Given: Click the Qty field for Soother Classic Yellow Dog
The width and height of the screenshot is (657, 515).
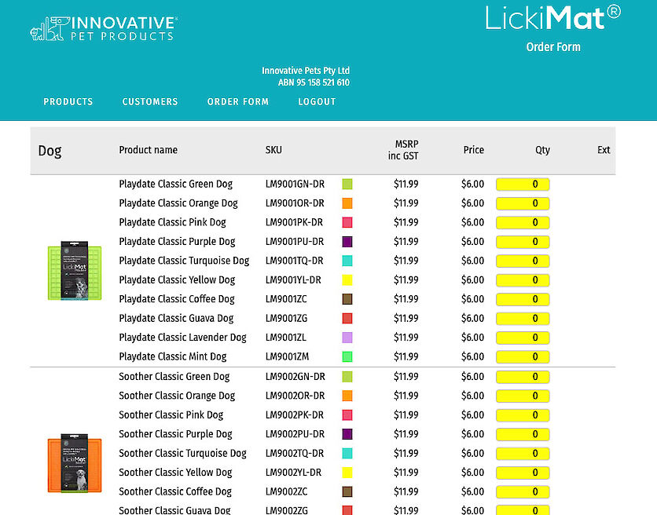Looking at the screenshot, I should [523, 472].
